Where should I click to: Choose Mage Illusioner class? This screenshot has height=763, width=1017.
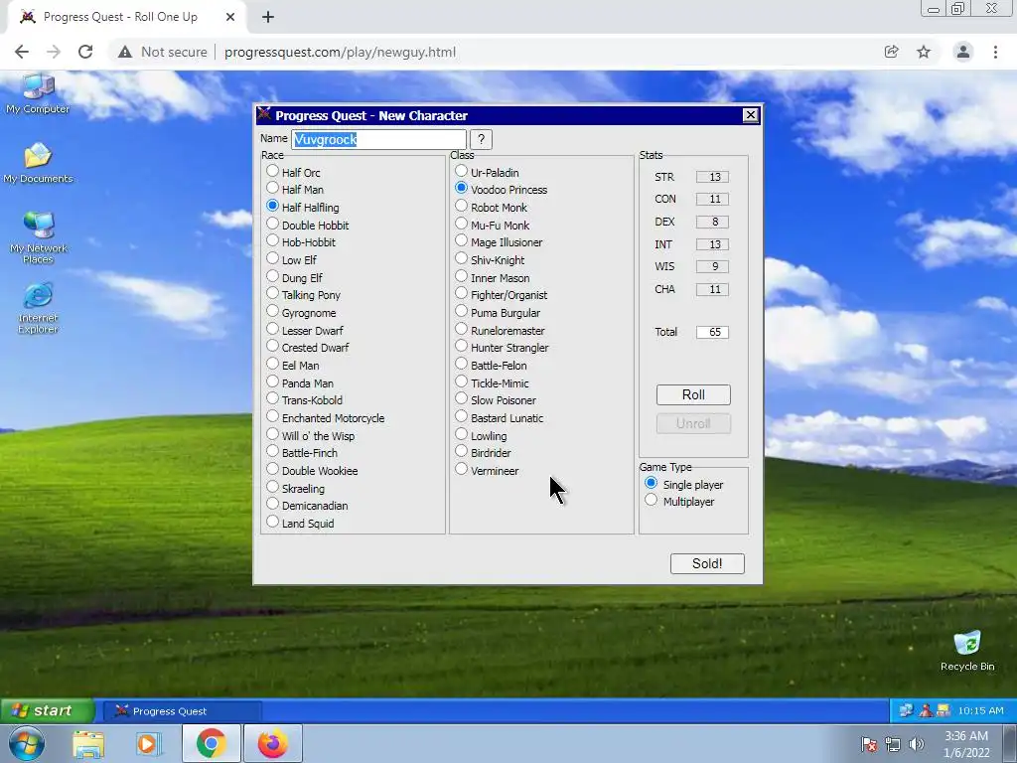[461, 240]
